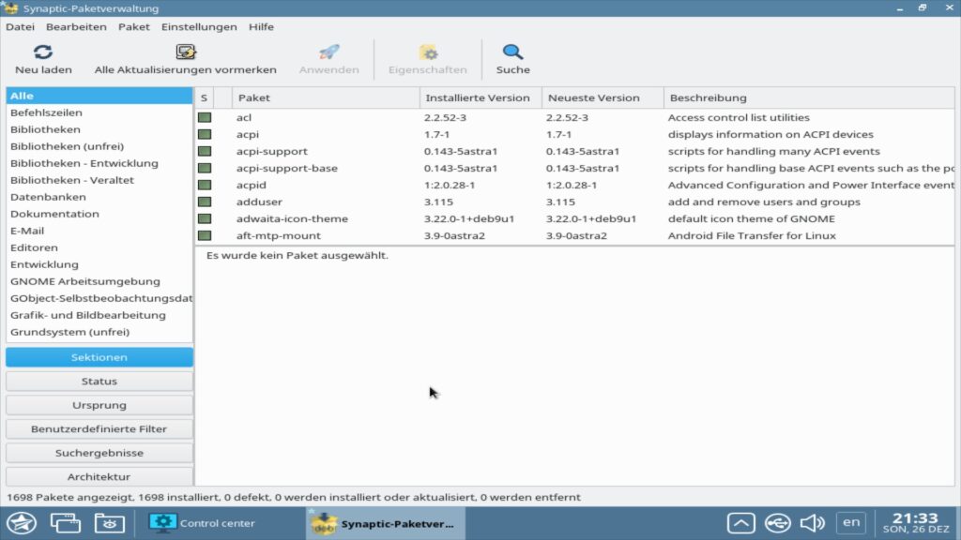Toggle status box for acpi-support package
Viewport: 961px width, 540px height.
(205, 151)
